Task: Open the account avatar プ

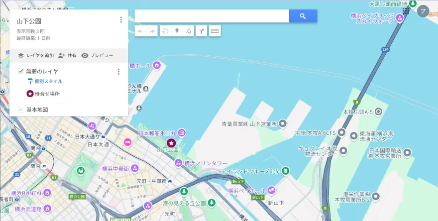Action: (x=423, y=11)
